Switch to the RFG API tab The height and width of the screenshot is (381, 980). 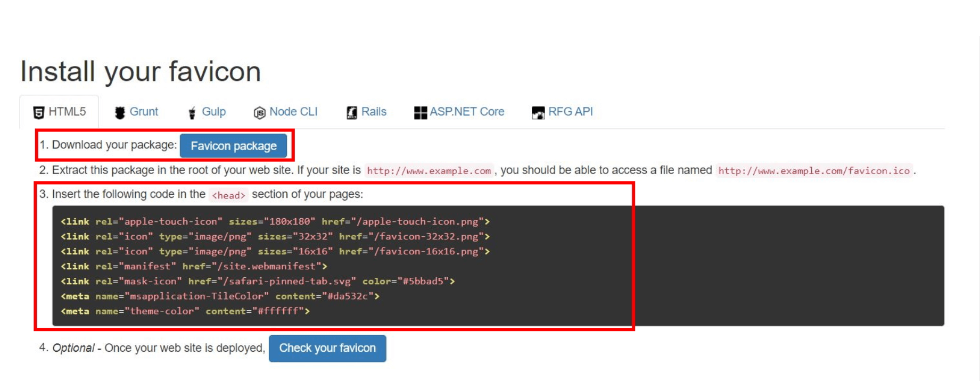[x=562, y=112]
